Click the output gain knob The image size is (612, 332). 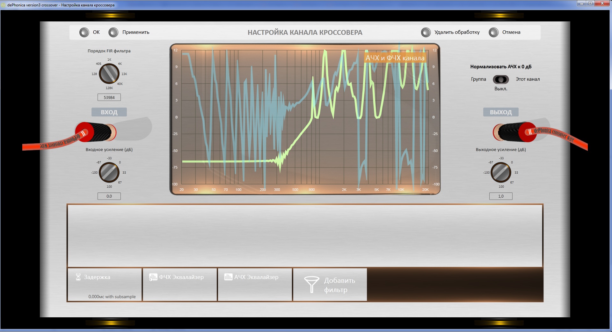tap(501, 172)
